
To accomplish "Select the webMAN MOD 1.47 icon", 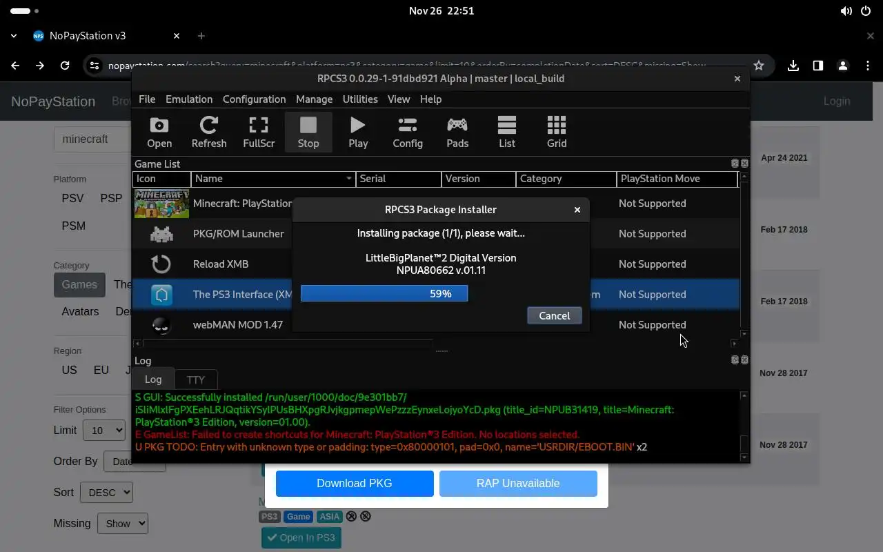I will tap(161, 325).
